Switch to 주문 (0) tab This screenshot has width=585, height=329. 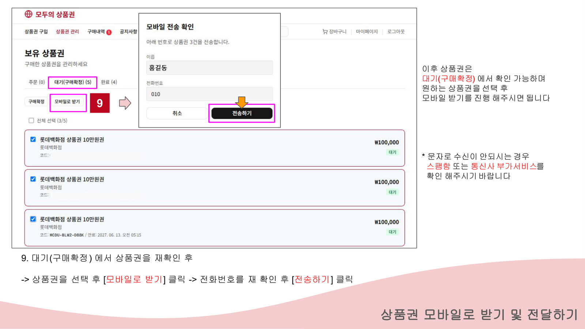(x=37, y=82)
